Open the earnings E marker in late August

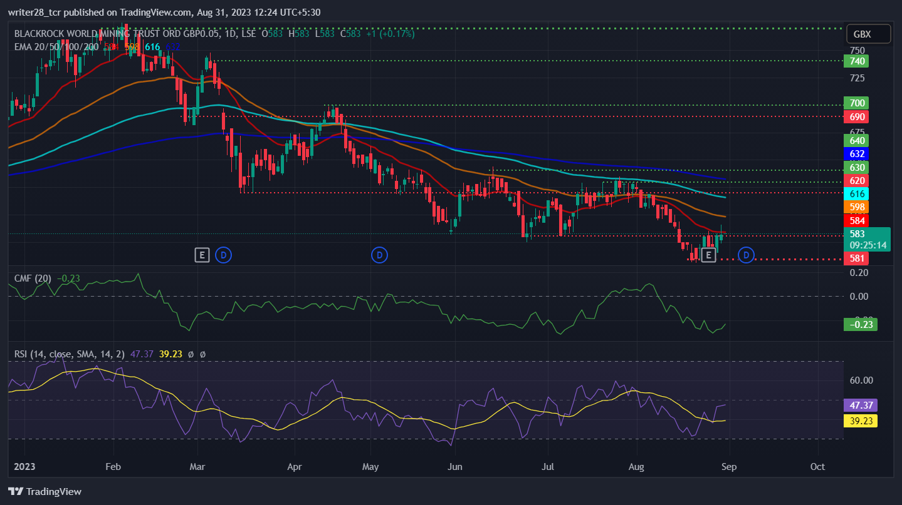click(x=708, y=255)
